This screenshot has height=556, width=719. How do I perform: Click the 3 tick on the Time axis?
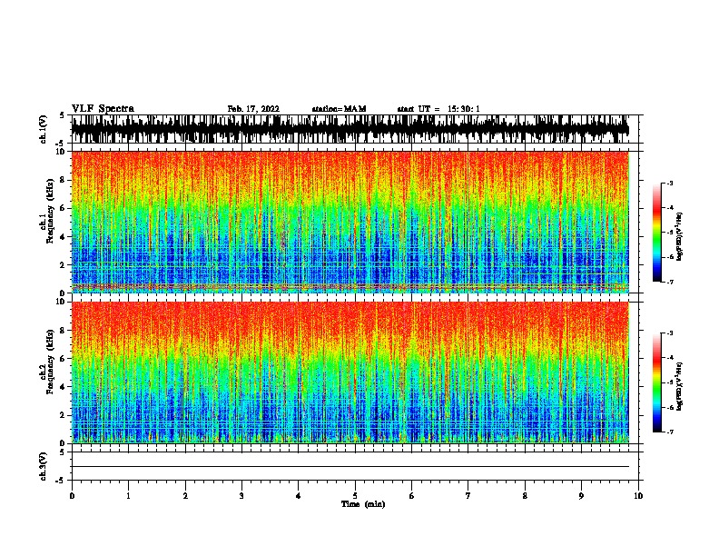(x=241, y=495)
